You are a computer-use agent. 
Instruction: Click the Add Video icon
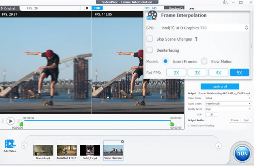(x=10, y=144)
